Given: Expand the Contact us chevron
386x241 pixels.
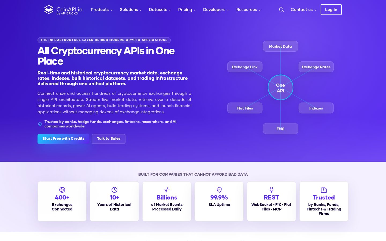Looking at the screenshot, I should [315, 10].
